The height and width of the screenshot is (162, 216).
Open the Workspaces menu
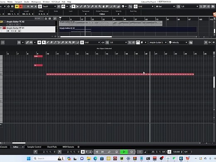[36, 2]
